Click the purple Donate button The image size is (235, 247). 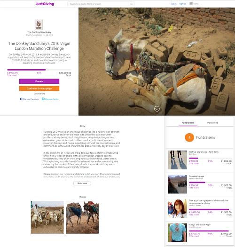[39, 81]
